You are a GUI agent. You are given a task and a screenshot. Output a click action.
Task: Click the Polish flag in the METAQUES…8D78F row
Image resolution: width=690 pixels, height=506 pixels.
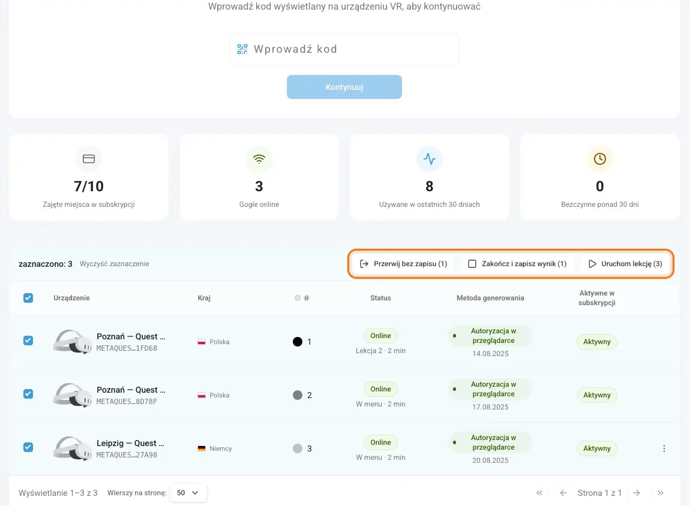[202, 394]
